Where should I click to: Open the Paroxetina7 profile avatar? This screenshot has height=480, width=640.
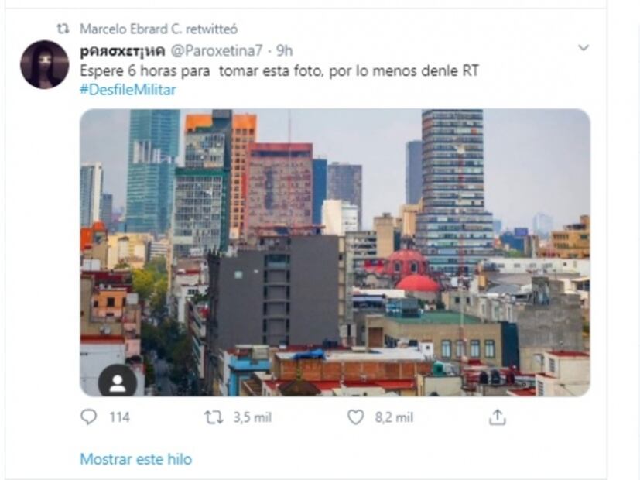(44, 64)
